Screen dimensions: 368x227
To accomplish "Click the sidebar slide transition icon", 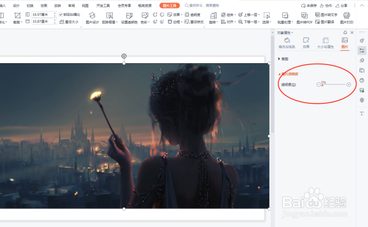I will pyautogui.click(x=362, y=71).
